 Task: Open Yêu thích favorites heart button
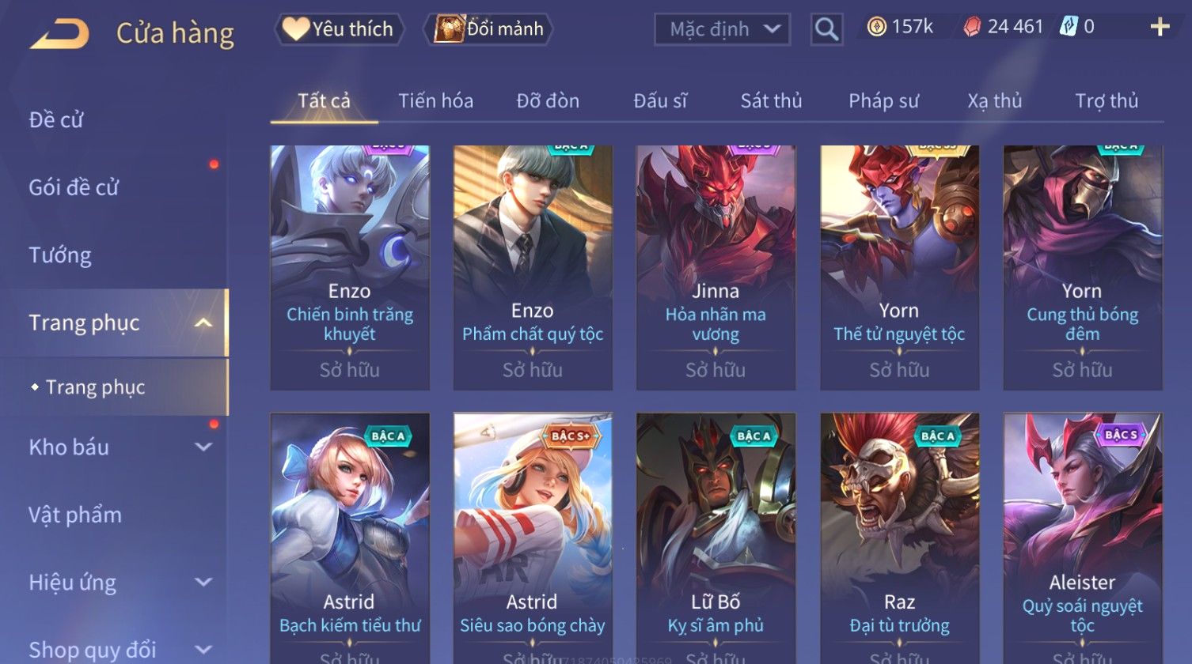click(x=340, y=29)
